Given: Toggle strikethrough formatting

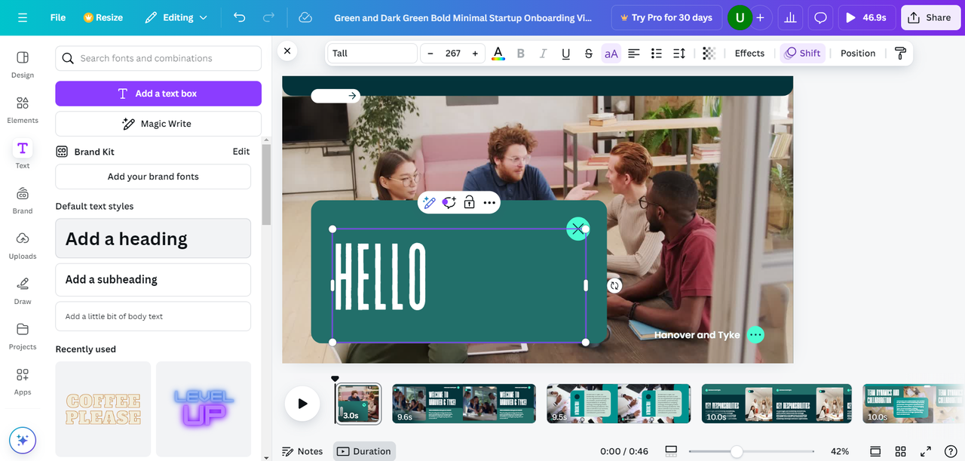Looking at the screenshot, I should (589, 53).
